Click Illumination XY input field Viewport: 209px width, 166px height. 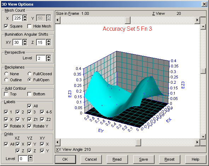tap(17, 42)
